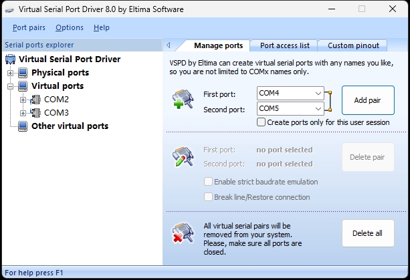This screenshot has height=280, width=410.
Task: Select the Other virtual ports label
Action: click(70, 126)
